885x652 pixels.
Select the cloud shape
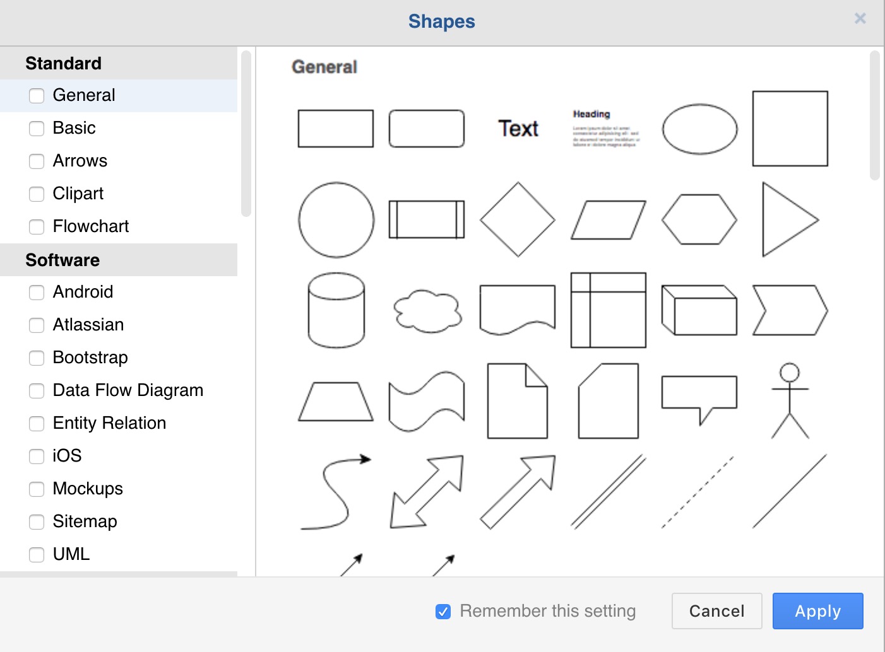pos(427,310)
